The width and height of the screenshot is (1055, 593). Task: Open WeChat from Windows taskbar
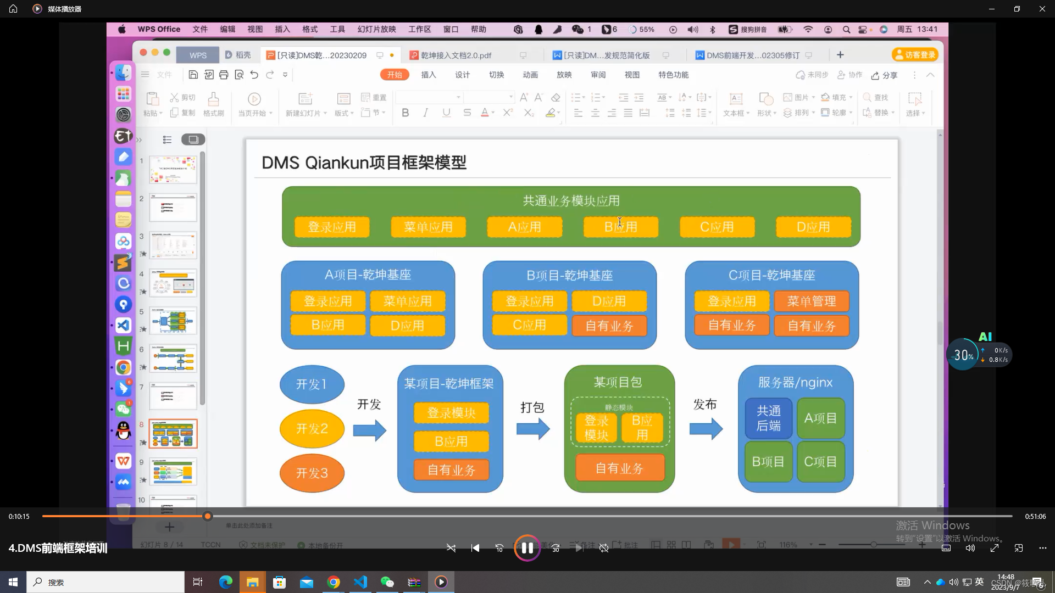[x=387, y=582]
